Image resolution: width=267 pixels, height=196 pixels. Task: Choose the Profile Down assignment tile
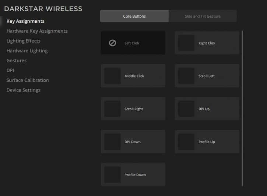133,174
